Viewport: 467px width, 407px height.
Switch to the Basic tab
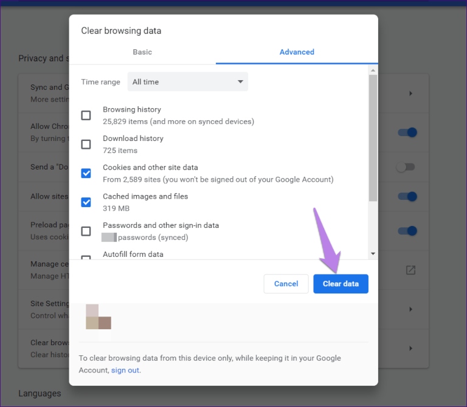tap(142, 52)
